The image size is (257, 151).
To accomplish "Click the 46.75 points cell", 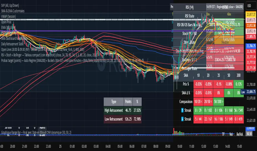I will [128, 110].
